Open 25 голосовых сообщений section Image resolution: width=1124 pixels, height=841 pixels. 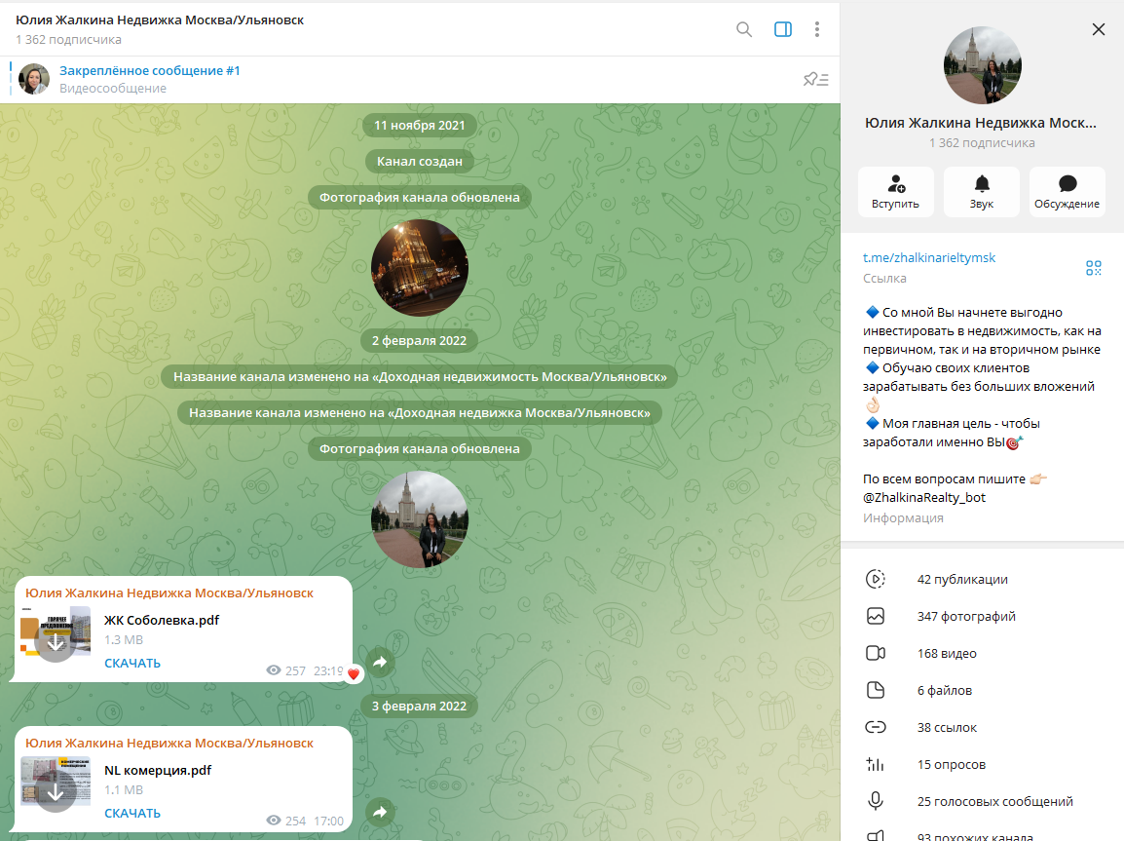point(982,802)
